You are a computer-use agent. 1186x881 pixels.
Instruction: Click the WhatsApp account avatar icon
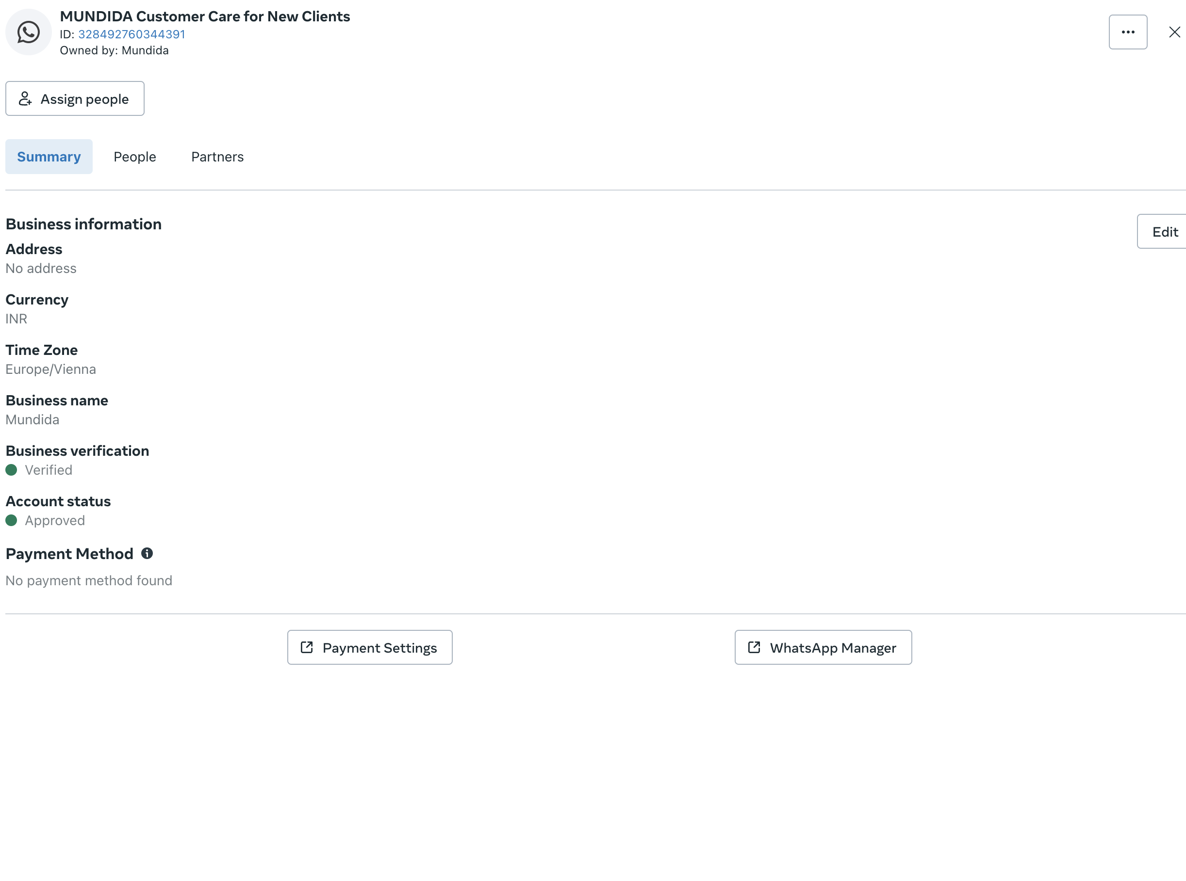[x=28, y=32]
